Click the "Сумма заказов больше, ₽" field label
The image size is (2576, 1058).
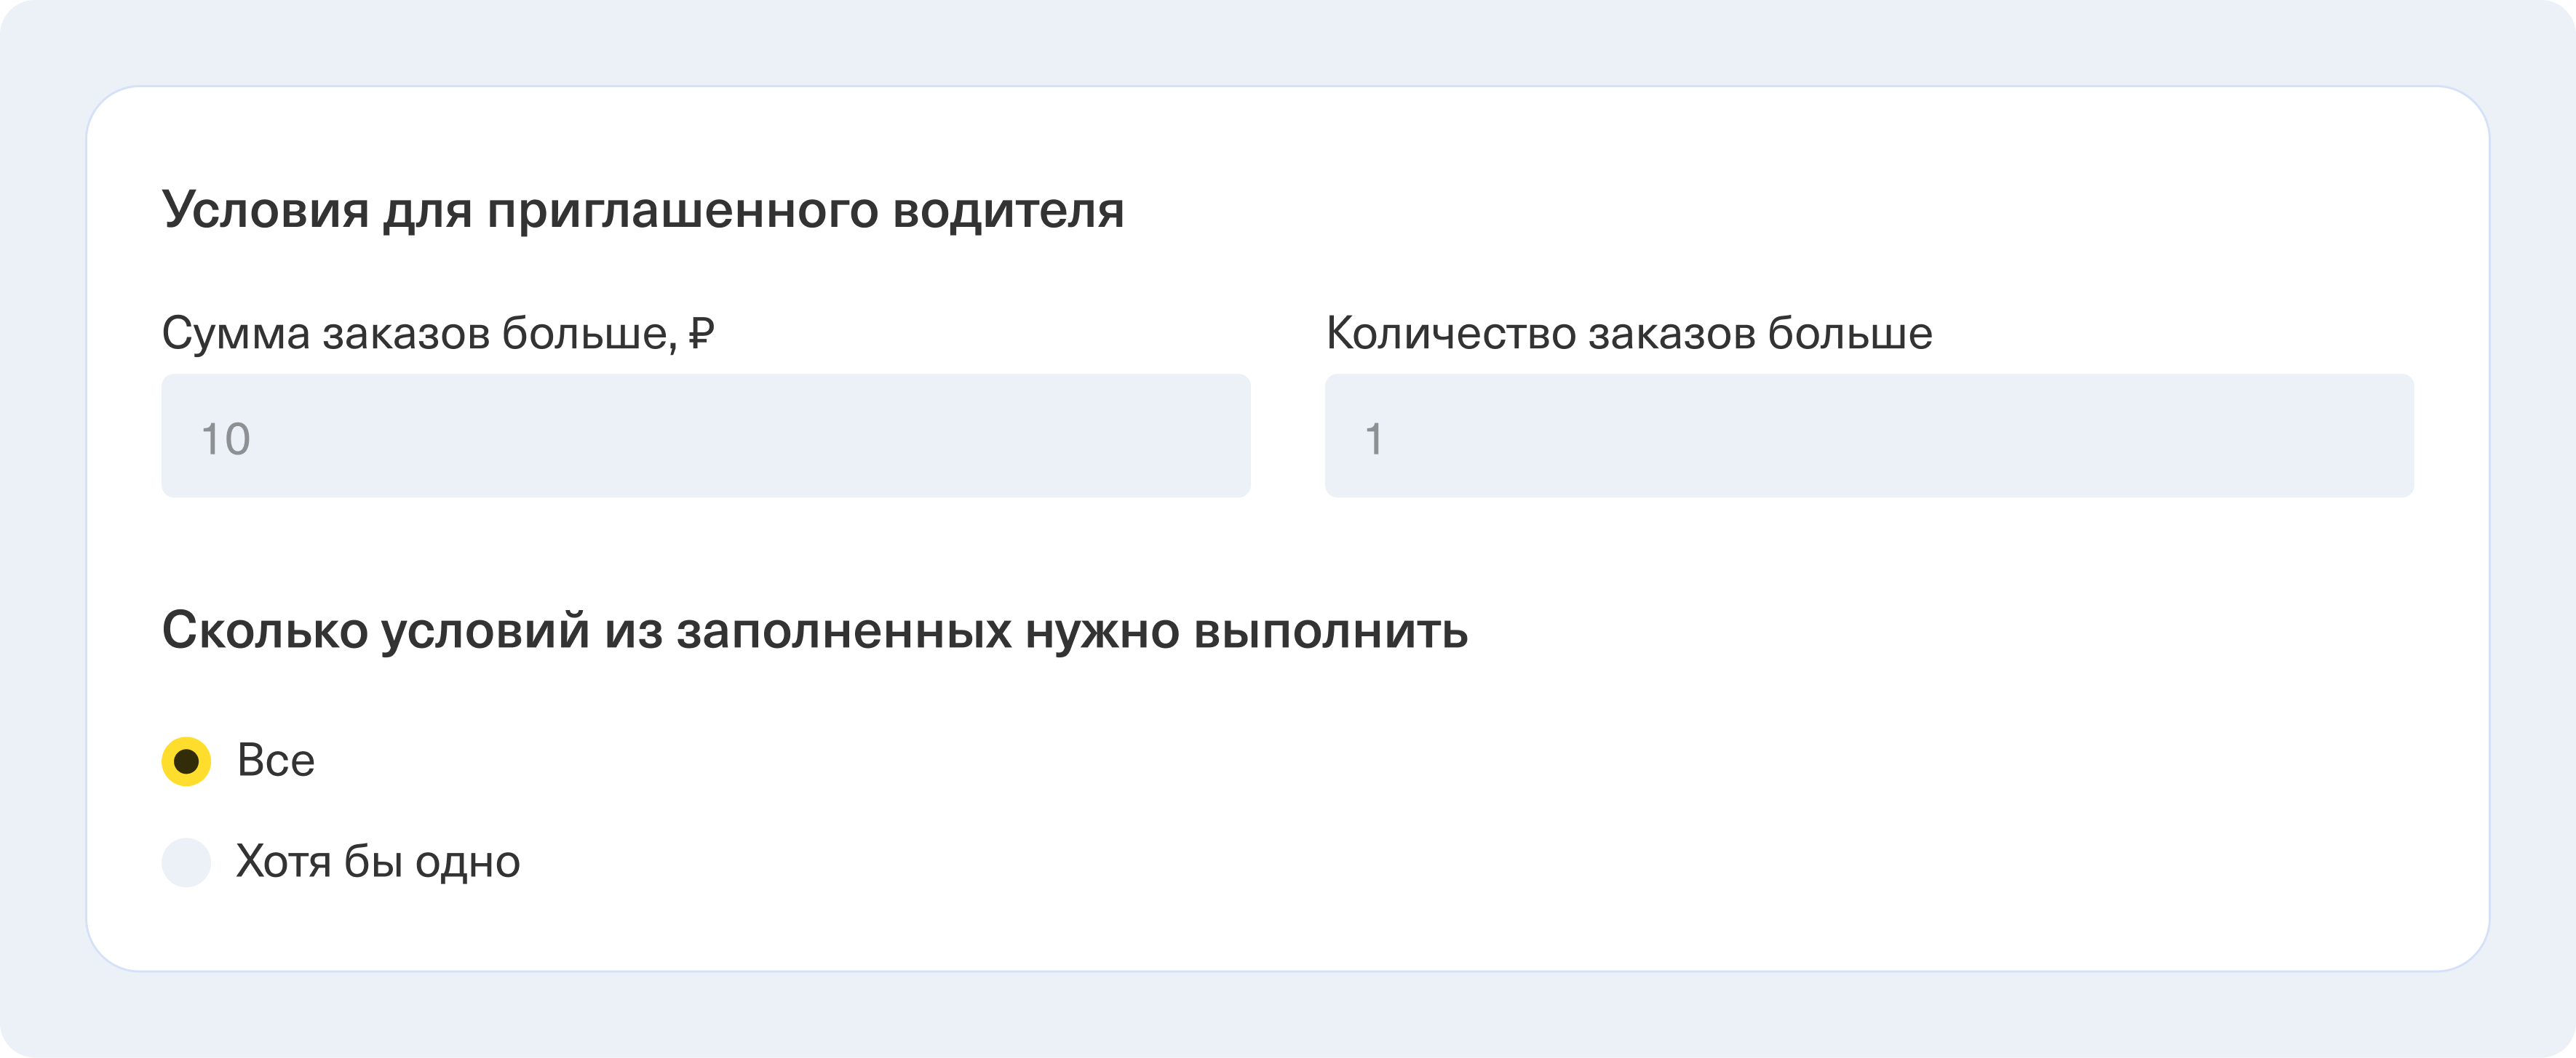point(437,334)
